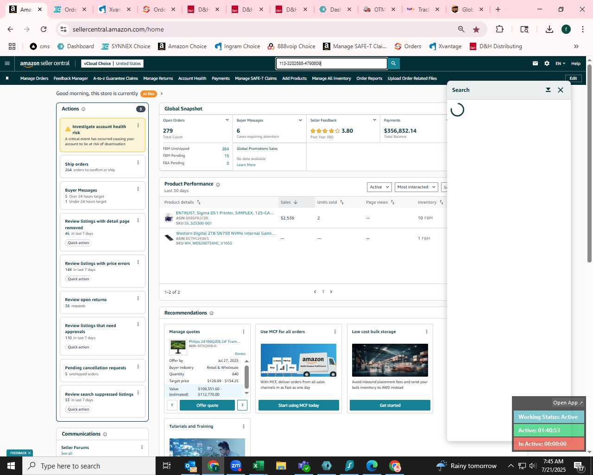Open the settings gear icon

point(547,64)
